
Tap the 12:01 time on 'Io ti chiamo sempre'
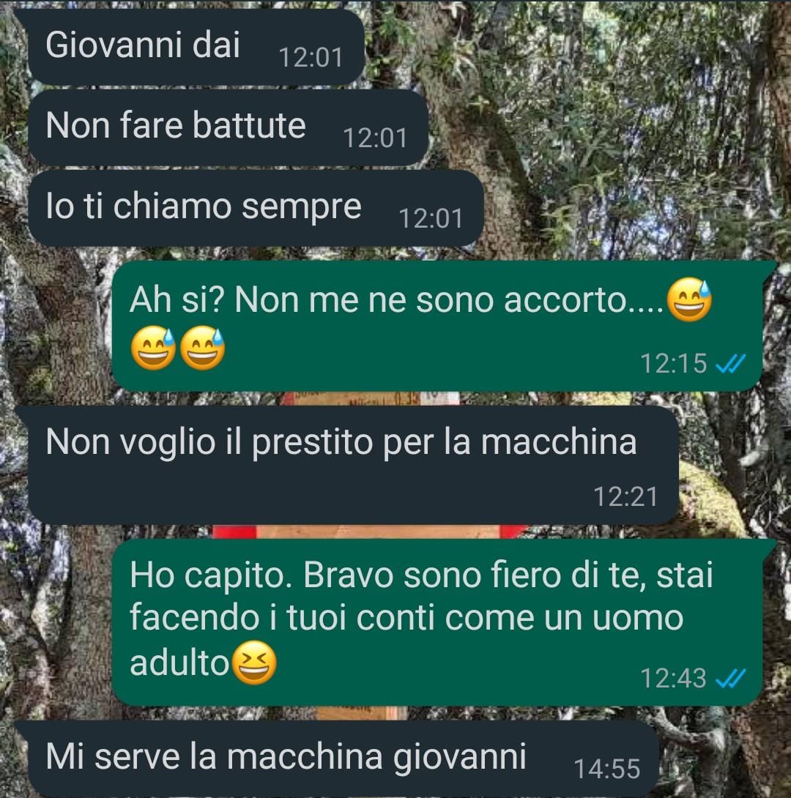point(431,218)
